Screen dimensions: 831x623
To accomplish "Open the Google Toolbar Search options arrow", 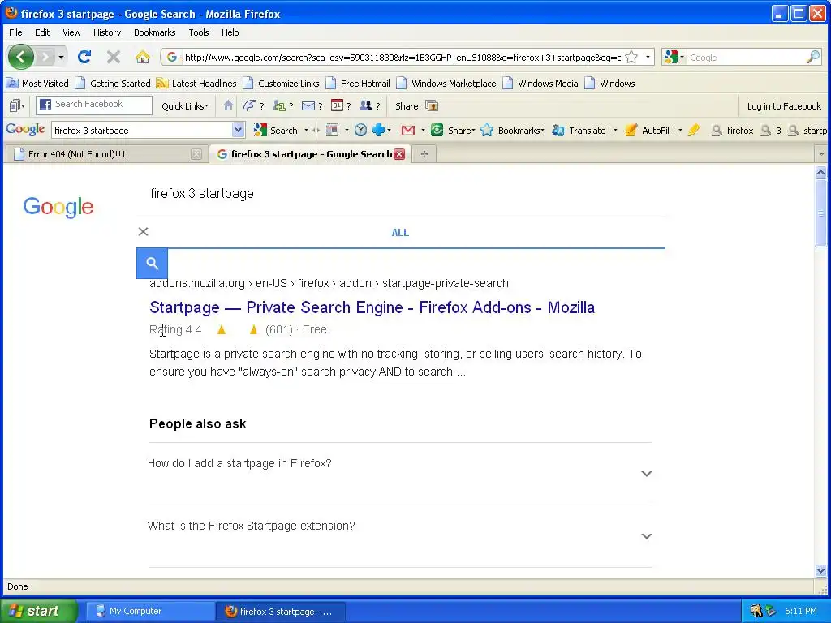I will 306,131.
